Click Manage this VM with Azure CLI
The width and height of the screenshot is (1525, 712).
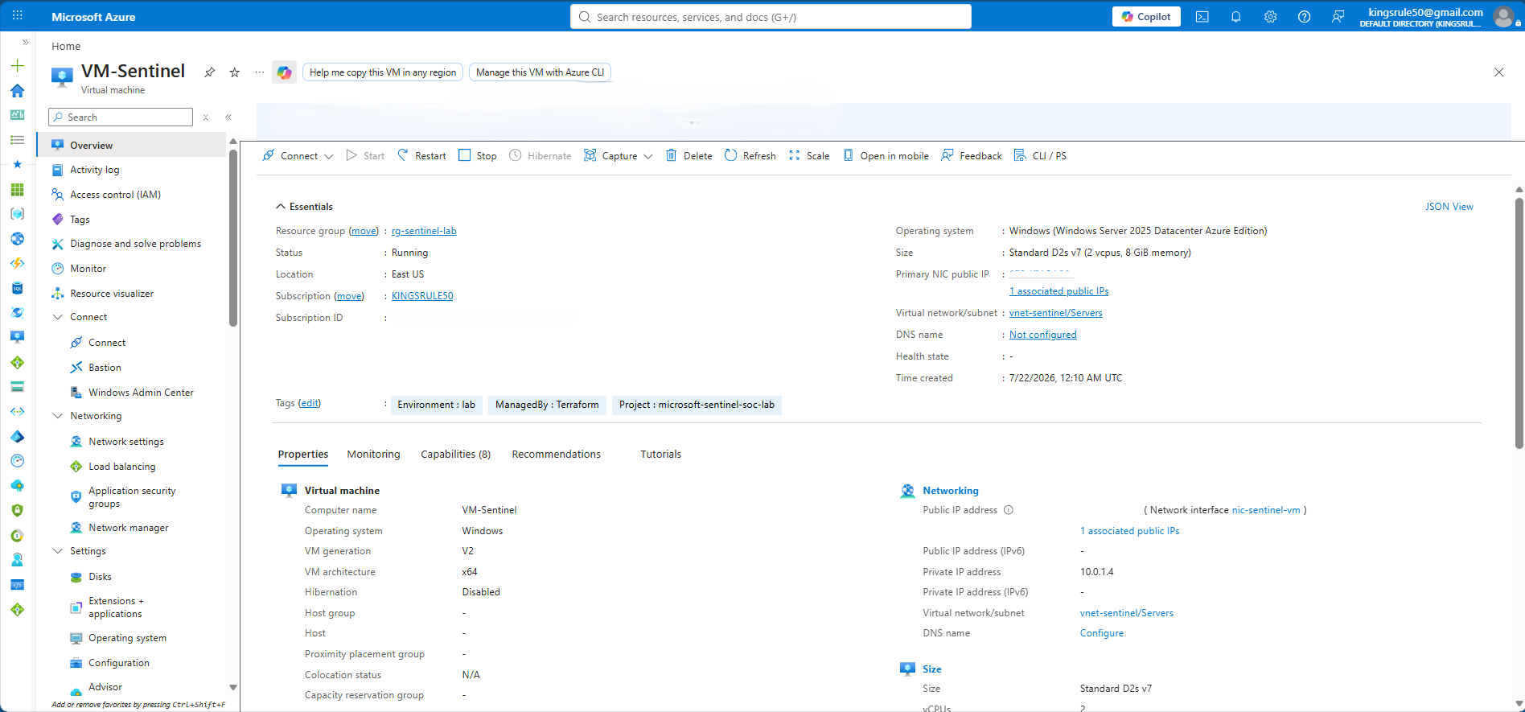540,72
